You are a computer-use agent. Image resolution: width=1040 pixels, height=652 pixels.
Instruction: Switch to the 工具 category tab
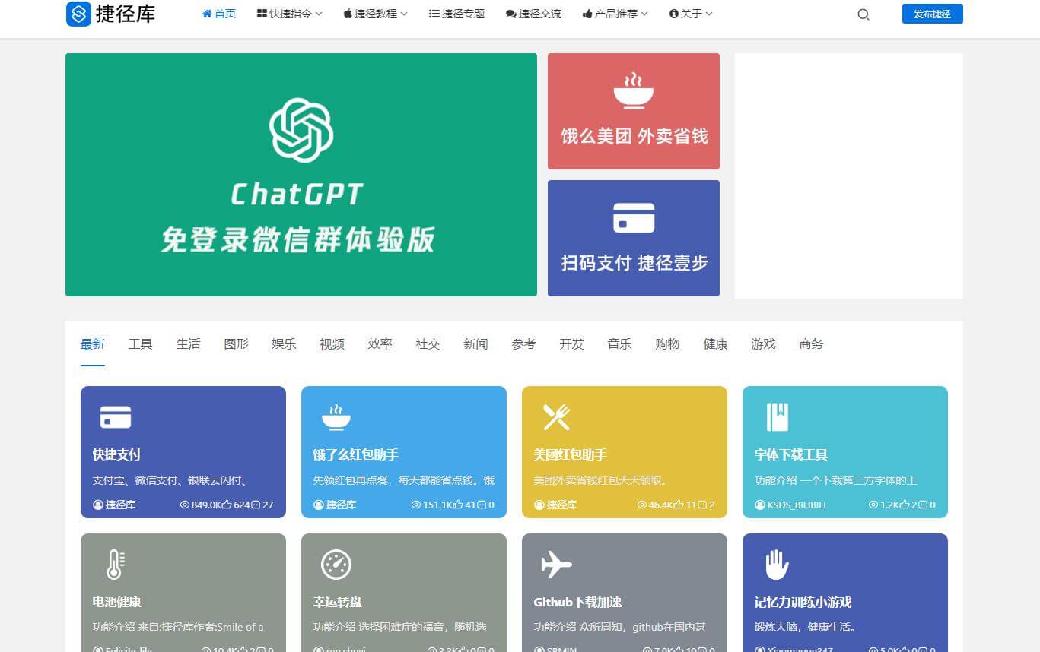click(x=140, y=344)
